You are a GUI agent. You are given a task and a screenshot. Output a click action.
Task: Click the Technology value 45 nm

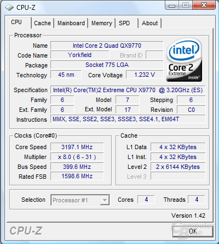[66, 75]
